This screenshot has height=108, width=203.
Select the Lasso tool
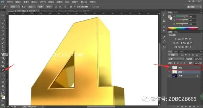click(x=3, y=23)
